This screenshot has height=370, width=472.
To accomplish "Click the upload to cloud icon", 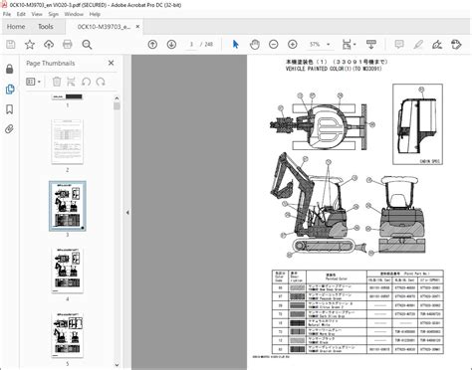I will tap(49, 44).
